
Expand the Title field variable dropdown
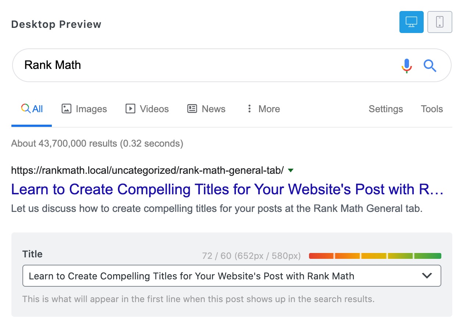[x=427, y=276]
